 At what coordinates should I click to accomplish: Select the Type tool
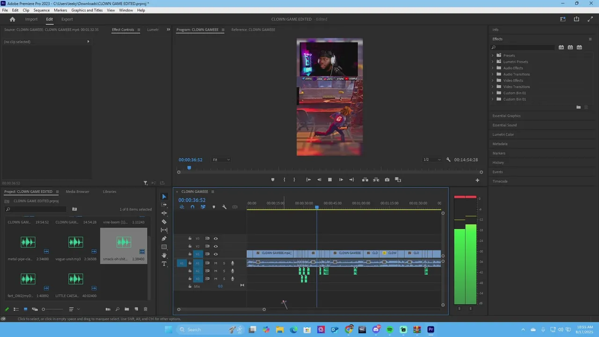(164, 264)
